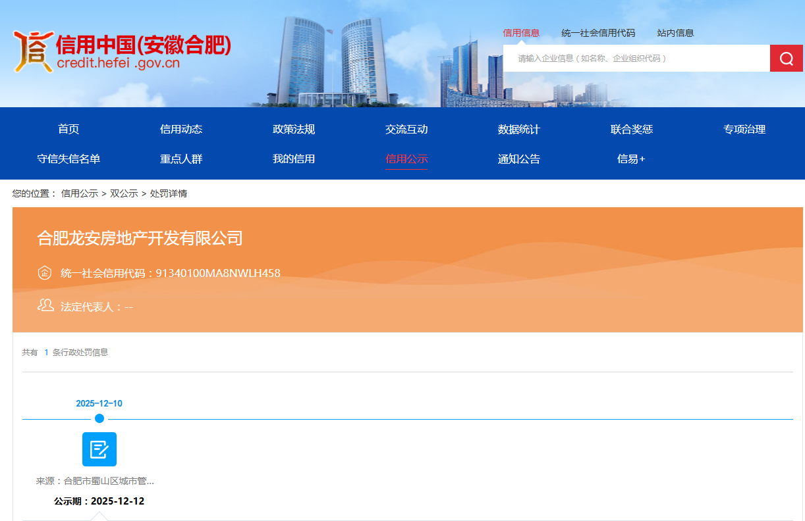Click the 来源 source link below the document icon
The image size is (805, 521).
point(99,480)
